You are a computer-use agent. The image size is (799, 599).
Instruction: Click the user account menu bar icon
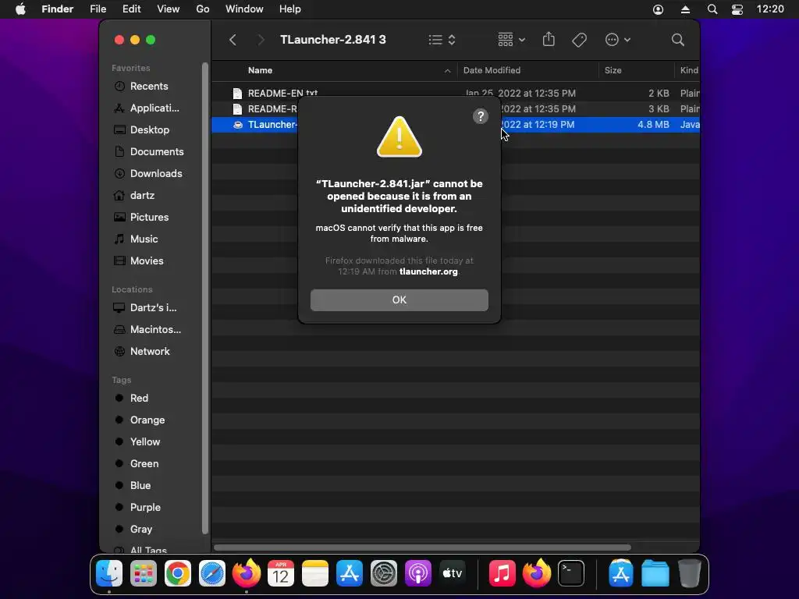point(658,9)
